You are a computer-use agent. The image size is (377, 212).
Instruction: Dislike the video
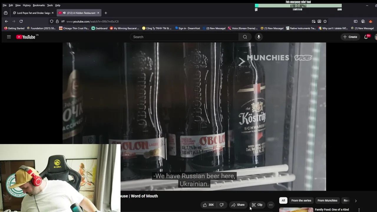pos(221,205)
